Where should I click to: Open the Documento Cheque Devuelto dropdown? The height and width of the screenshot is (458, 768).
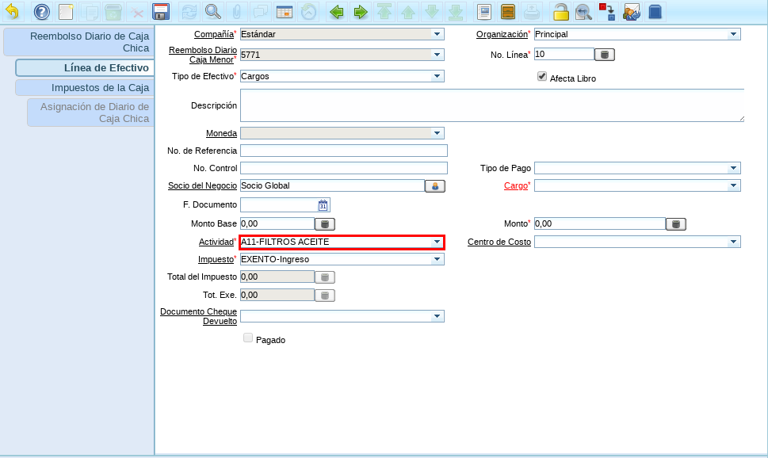437,316
